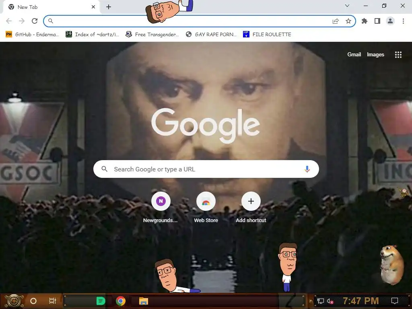Open a new tab with the plus button
The width and height of the screenshot is (412, 309).
109,7
